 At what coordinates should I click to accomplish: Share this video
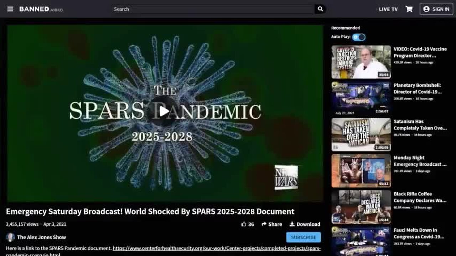(x=271, y=224)
